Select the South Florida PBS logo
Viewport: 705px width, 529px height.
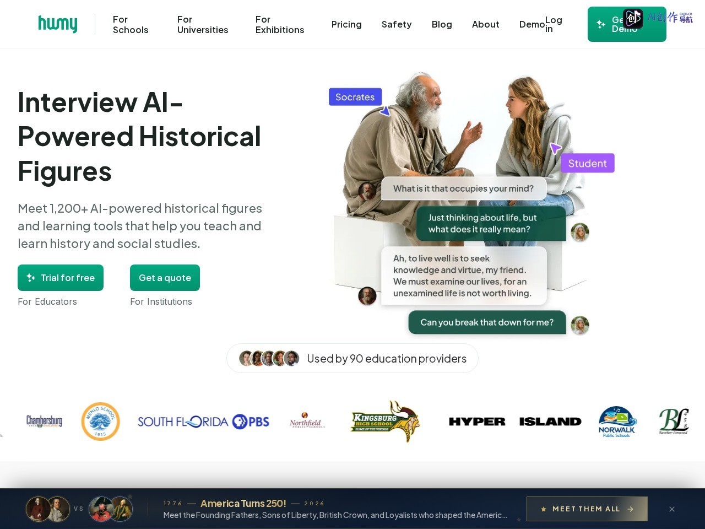pos(203,422)
